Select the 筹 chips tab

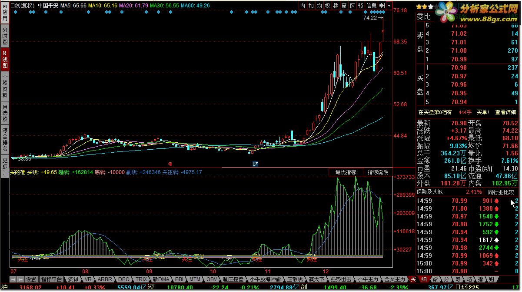[458, 279]
